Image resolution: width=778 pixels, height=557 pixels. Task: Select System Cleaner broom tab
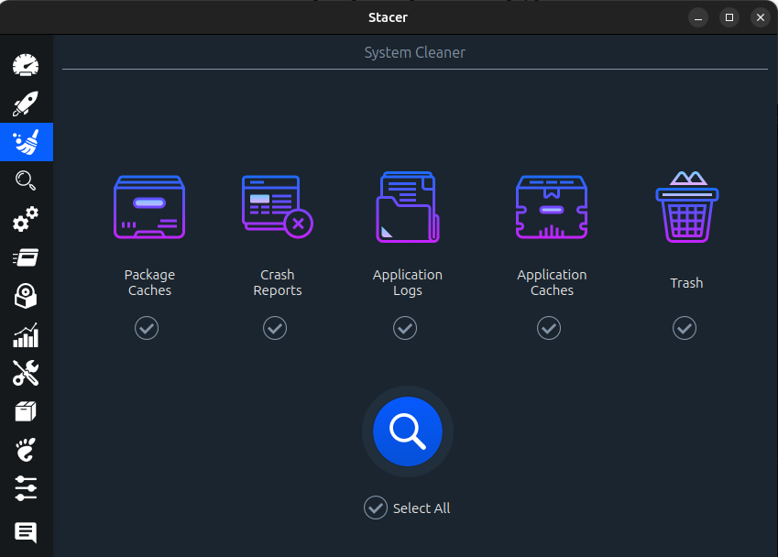(x=26, y=142)
